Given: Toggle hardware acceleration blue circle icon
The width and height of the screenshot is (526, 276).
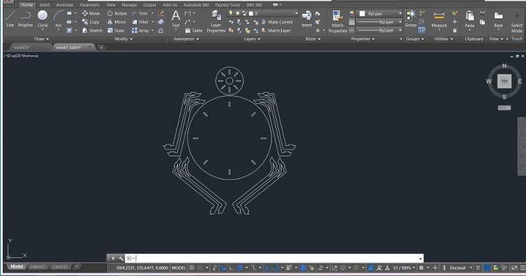Looking at the screenshot, I should pos(487,268).
